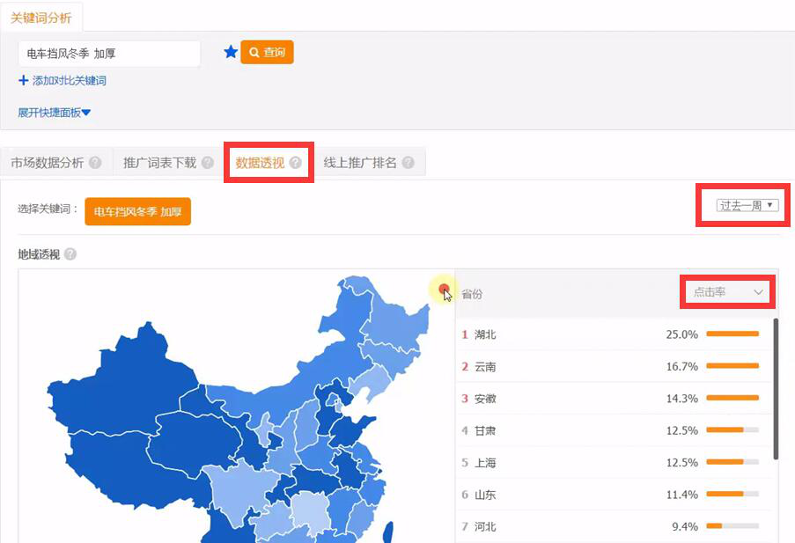Click the keyword search input field
The image size is (795, 543).
click(109, 54)
